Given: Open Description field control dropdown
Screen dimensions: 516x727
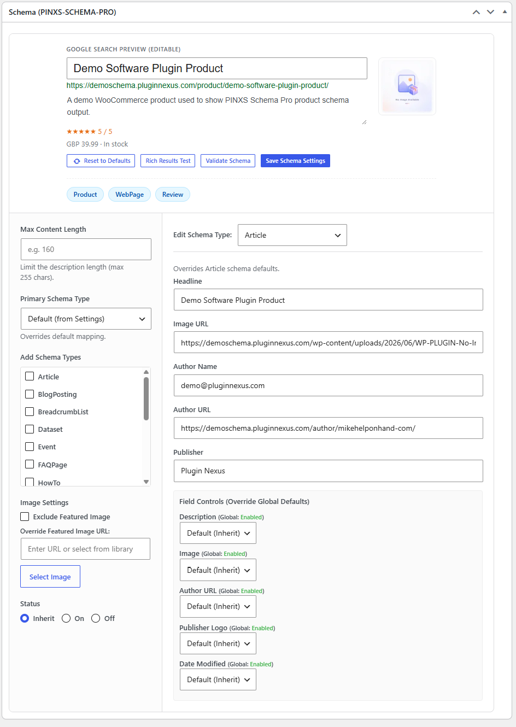Looking at the screenshot, I should (218, 533).
